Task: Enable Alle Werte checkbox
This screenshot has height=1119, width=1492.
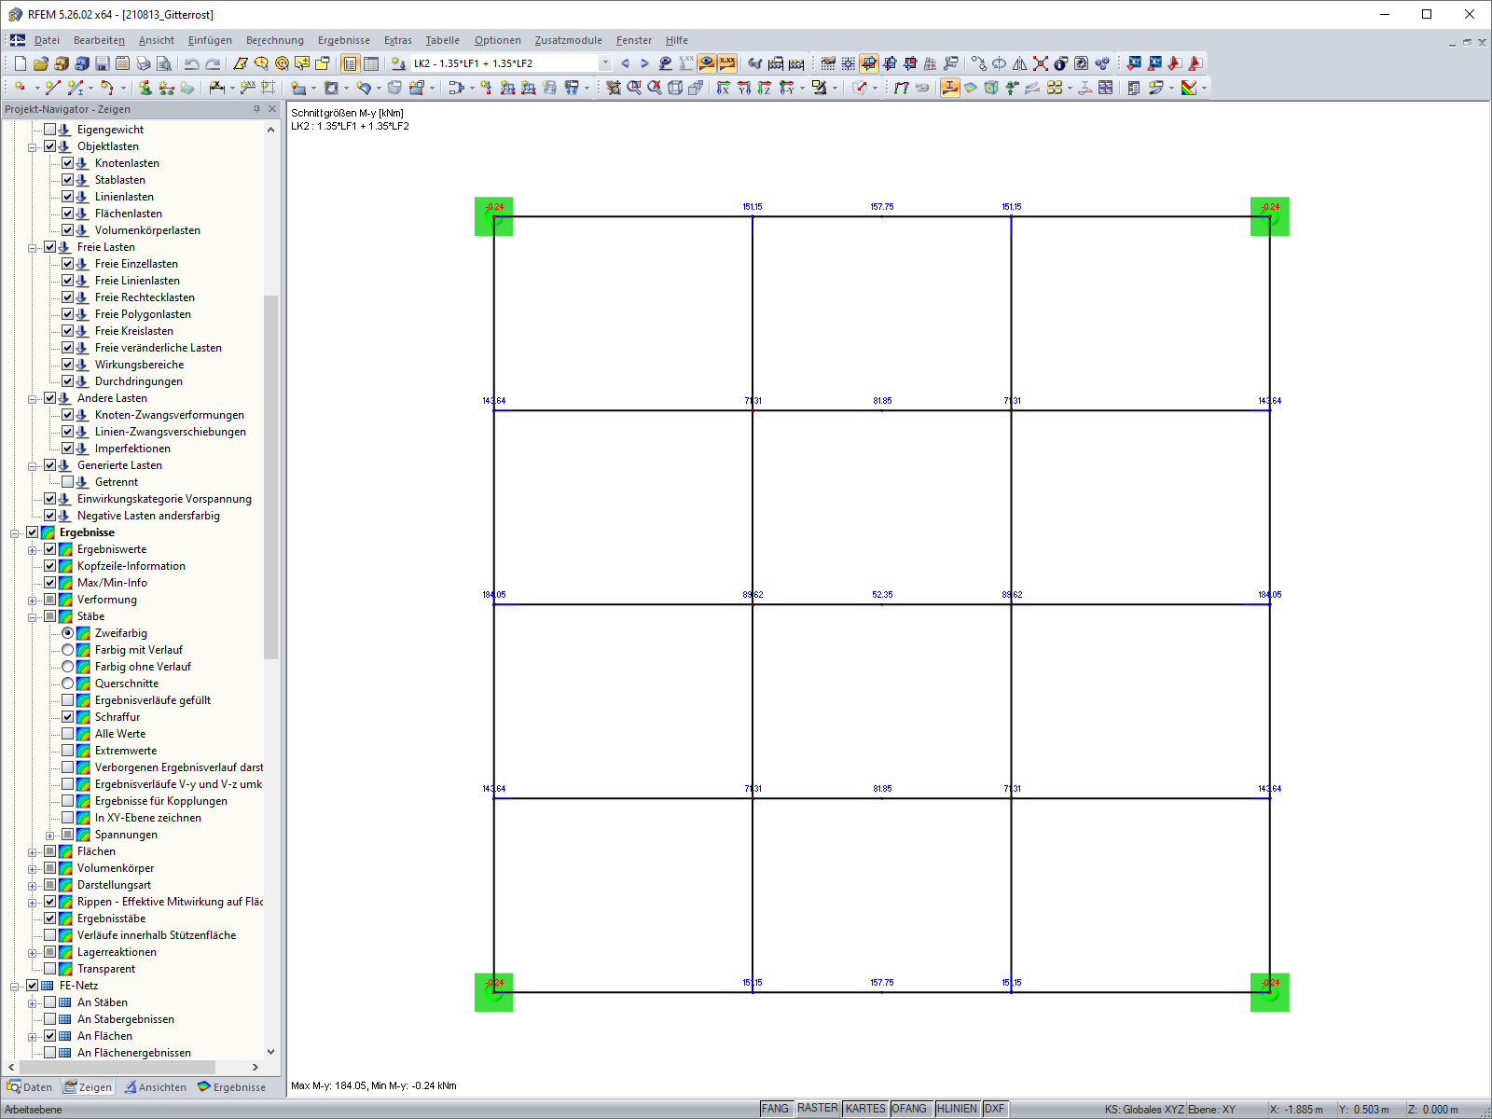Action: click(x=68, y=734)
